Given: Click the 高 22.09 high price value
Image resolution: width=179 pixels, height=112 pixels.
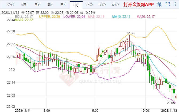Looking at the screenshot, I should pos(42,12).
